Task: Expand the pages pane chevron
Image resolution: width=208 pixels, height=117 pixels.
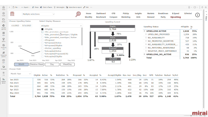Action: point(9,7)
